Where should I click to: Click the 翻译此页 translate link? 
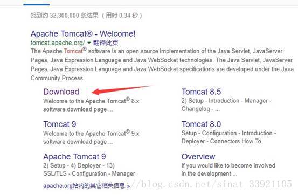click(106, 43)
